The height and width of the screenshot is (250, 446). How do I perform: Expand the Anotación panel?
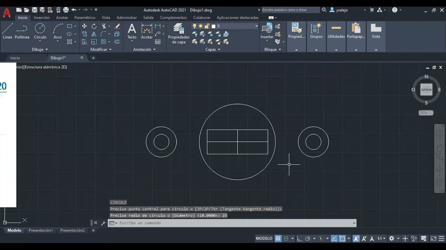(144, 49)
